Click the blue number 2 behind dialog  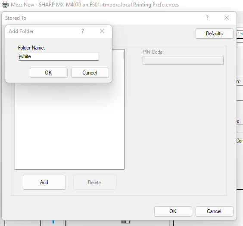coord(241,35)
